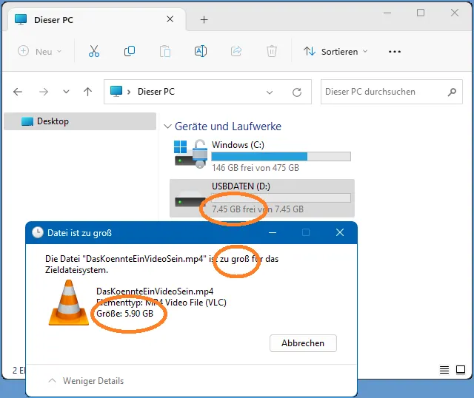Close the Dieser PC tab
Screen dimensions: 474x398
[170, 19]
